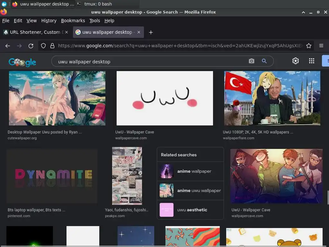The height and width of the screenshot is (247, 329).
Task: Close the uwu wallpaper desktop tab
Action: (139, 32)
